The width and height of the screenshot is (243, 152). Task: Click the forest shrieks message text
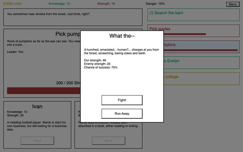(48, 14)
